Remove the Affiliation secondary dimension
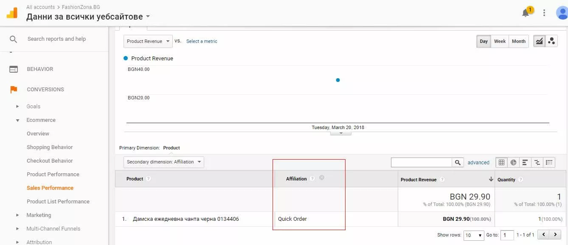 pos(322,178)
